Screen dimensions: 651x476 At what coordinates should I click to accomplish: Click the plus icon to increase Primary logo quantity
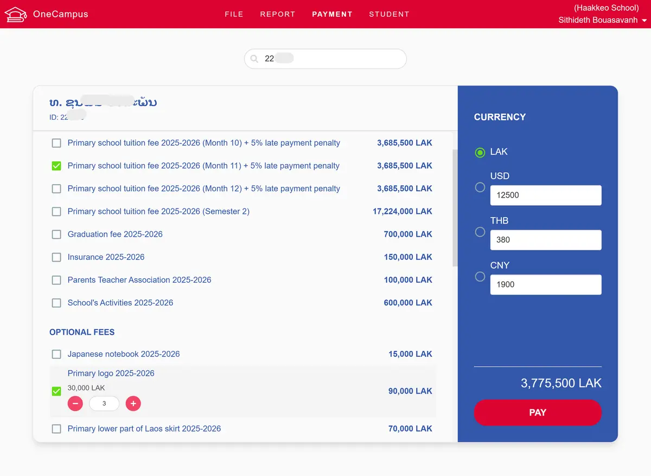pyautogui.click(x=133, y=403)
